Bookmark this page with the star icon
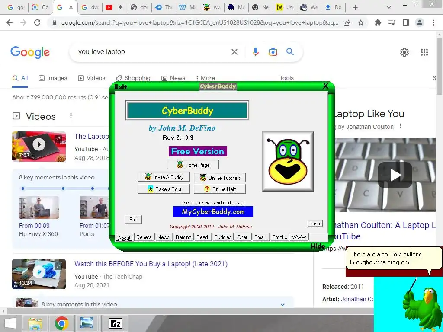 (x=360, y=22)
